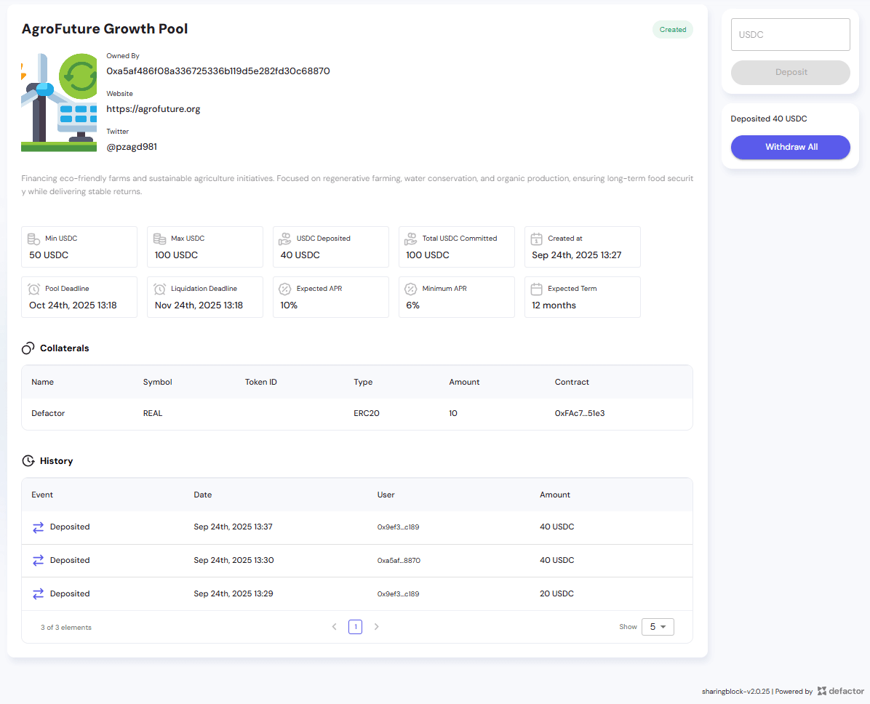The width and height of the screenshot is (870, 704).
Task: Click the Defactor logo in footer
Action: 840,691
